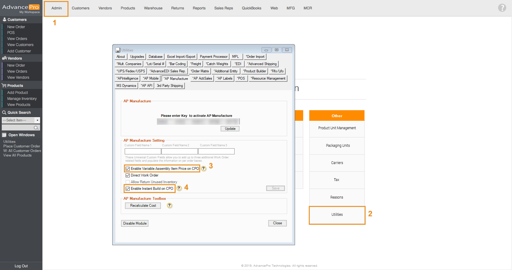Click the Custom Field Name 1 input
512x270 pixels.
(143, 151)
